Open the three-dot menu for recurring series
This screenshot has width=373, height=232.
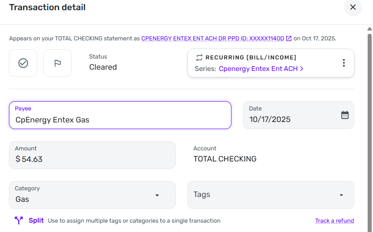pyautogui.click(x=344, y=63)
